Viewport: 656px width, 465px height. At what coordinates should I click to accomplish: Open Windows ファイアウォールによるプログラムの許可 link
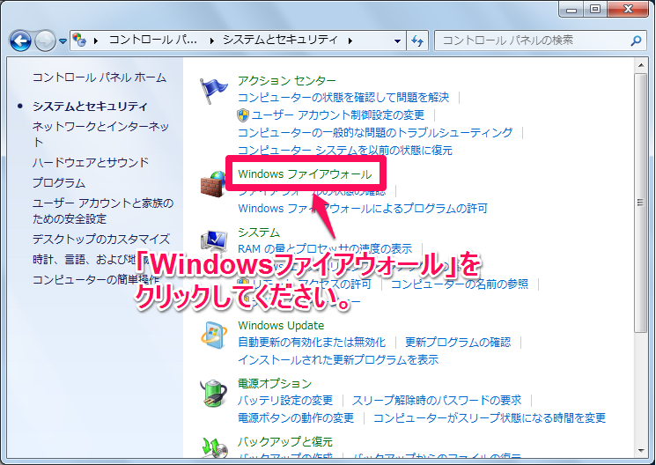pyautogui.click(x=363, y=209)
